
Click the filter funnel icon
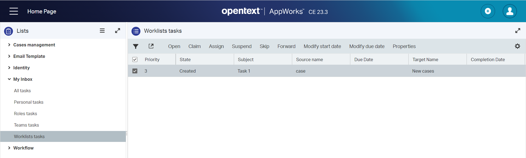(136, 46)
